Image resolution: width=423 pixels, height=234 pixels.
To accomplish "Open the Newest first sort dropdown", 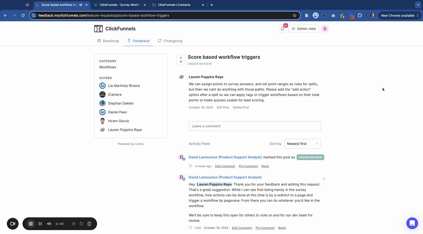I will (303, 144).
